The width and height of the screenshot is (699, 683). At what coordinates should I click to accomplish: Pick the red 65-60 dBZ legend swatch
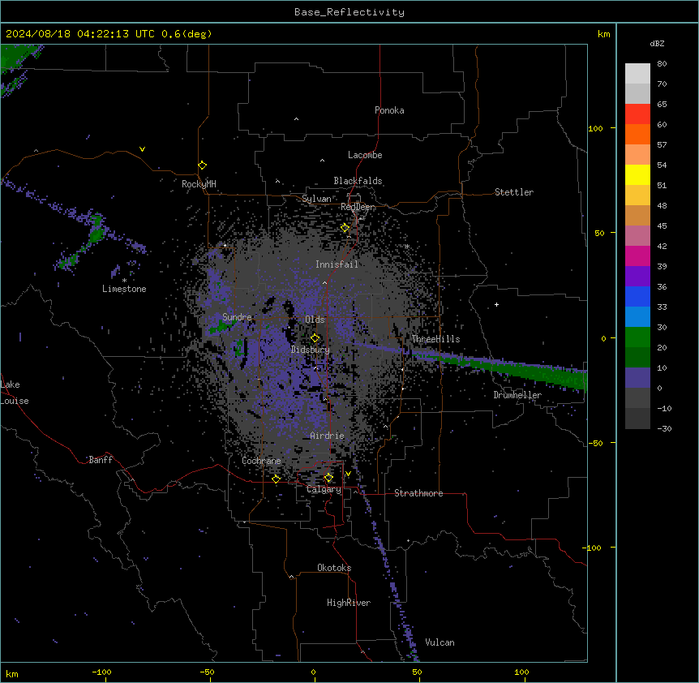tap(637, 114)
